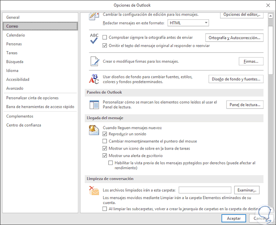Close the Opciones de Outlook dialog

(x=268, y=5)
